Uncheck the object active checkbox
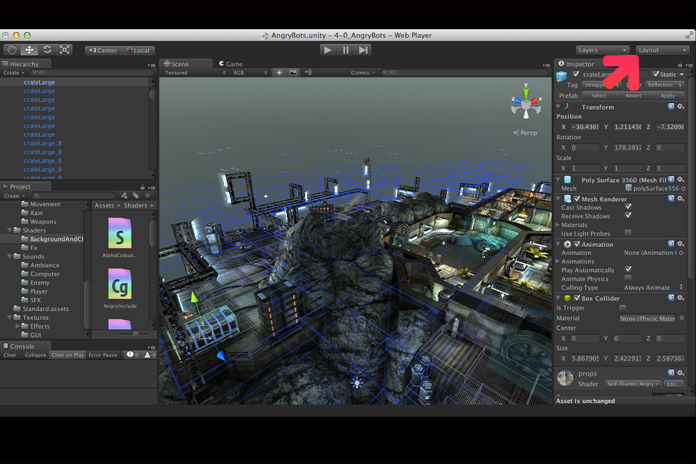Viewport: 696px width, 464px height. [576, 74]
